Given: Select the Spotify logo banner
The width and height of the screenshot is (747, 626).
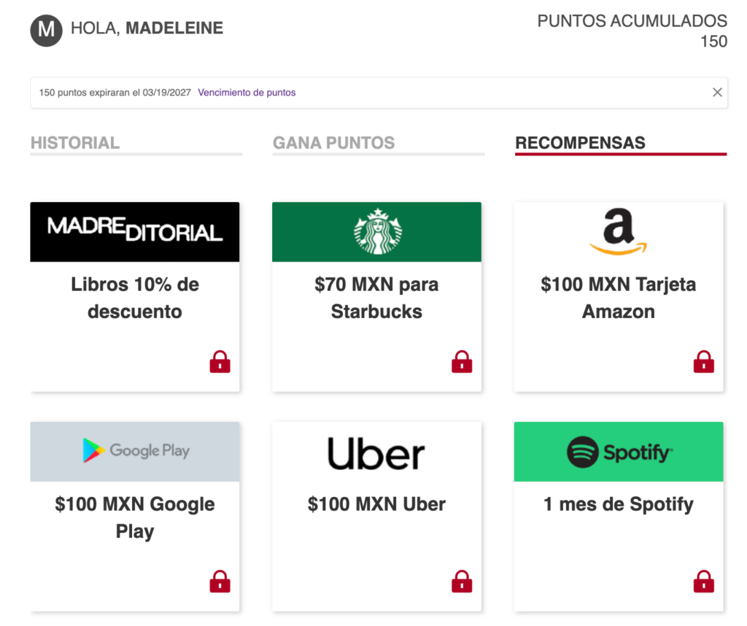Looking at the screenshot, I should click(618, 452).
